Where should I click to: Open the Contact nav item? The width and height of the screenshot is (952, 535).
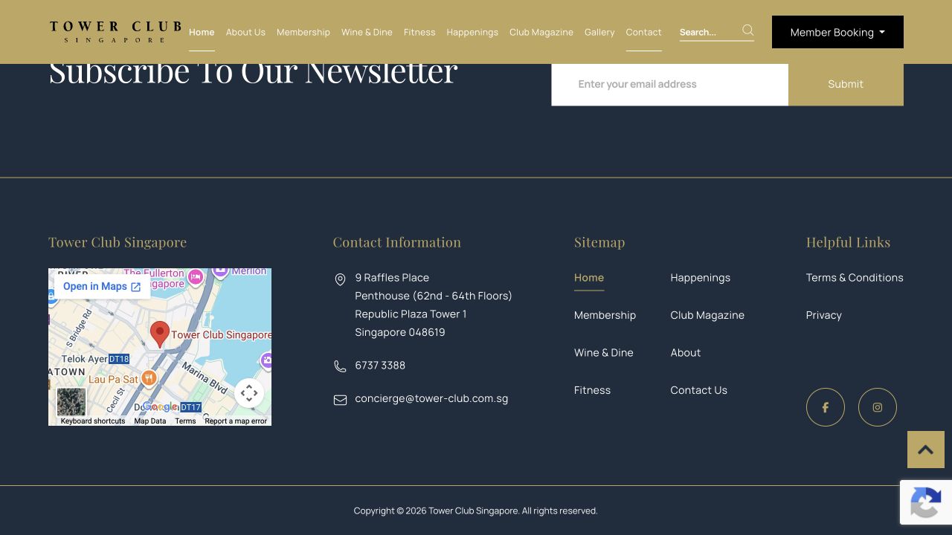coord(643,32)
